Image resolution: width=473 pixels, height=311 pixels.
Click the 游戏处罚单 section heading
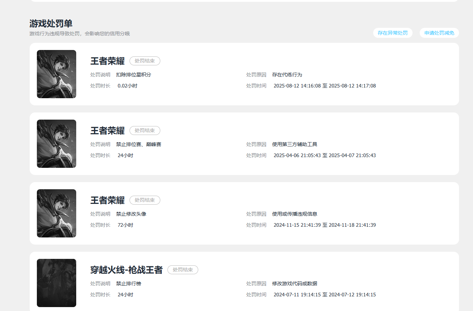51,24
